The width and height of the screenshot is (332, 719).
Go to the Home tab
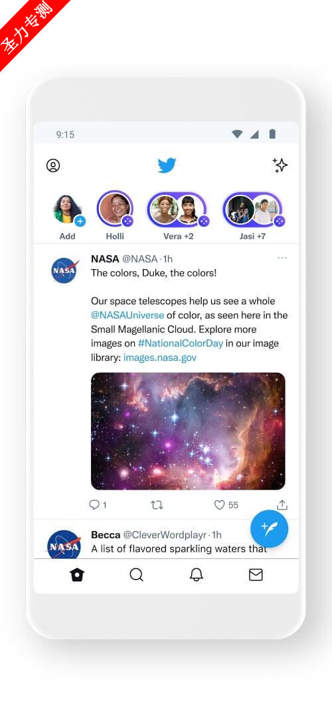77,575
